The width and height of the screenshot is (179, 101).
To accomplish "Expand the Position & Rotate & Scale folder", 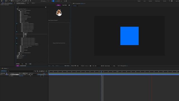I will 20,46.
